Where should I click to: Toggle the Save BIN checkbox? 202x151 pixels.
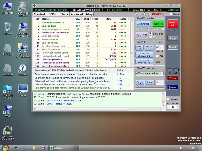click(x=150, y=33)
